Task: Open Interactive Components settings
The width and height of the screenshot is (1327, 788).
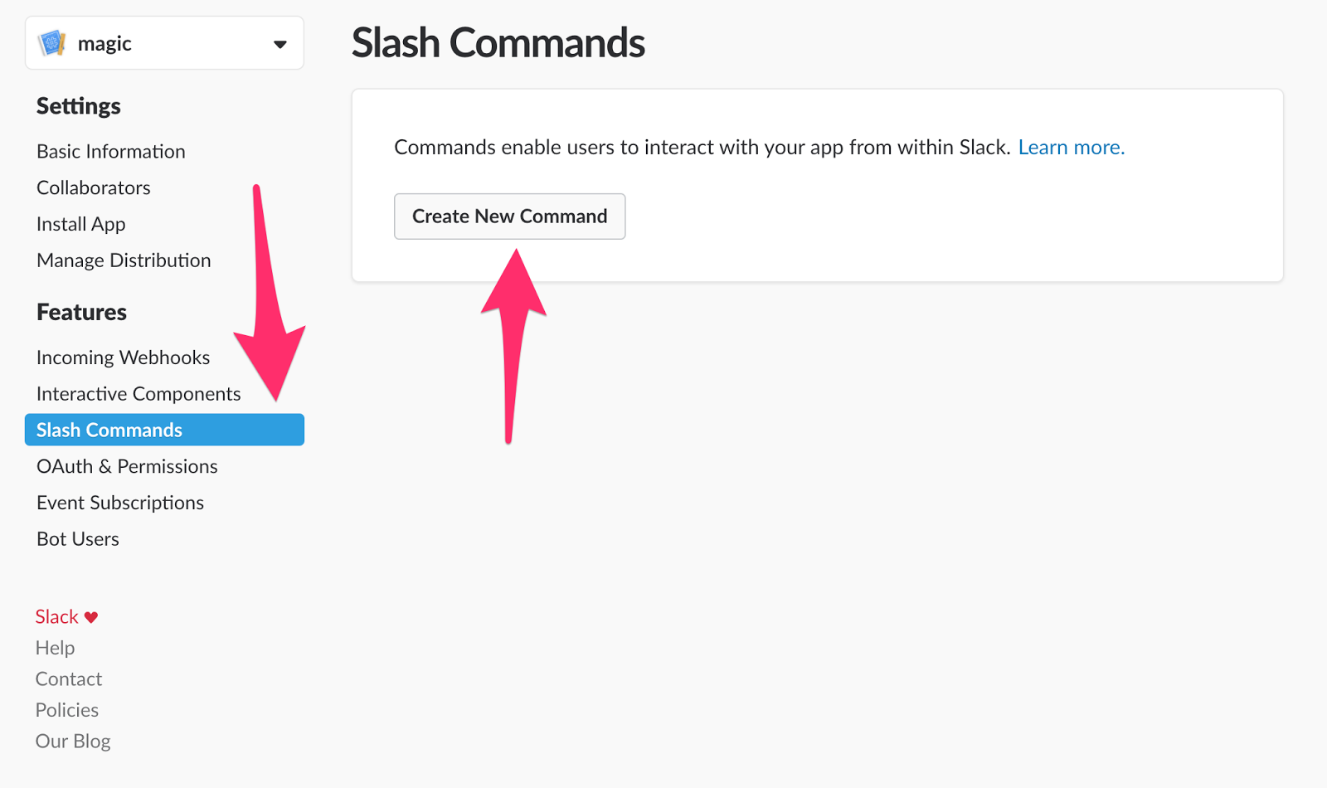Action: pyautogui.click(x=138, y=393)
